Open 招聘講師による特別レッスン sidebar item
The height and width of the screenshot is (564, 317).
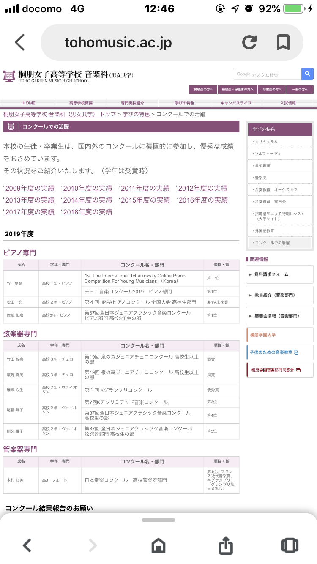pos(280,216)
